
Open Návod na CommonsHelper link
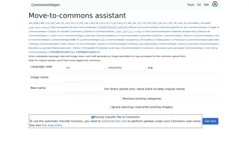pyautogui.click(x=144, y=27)
